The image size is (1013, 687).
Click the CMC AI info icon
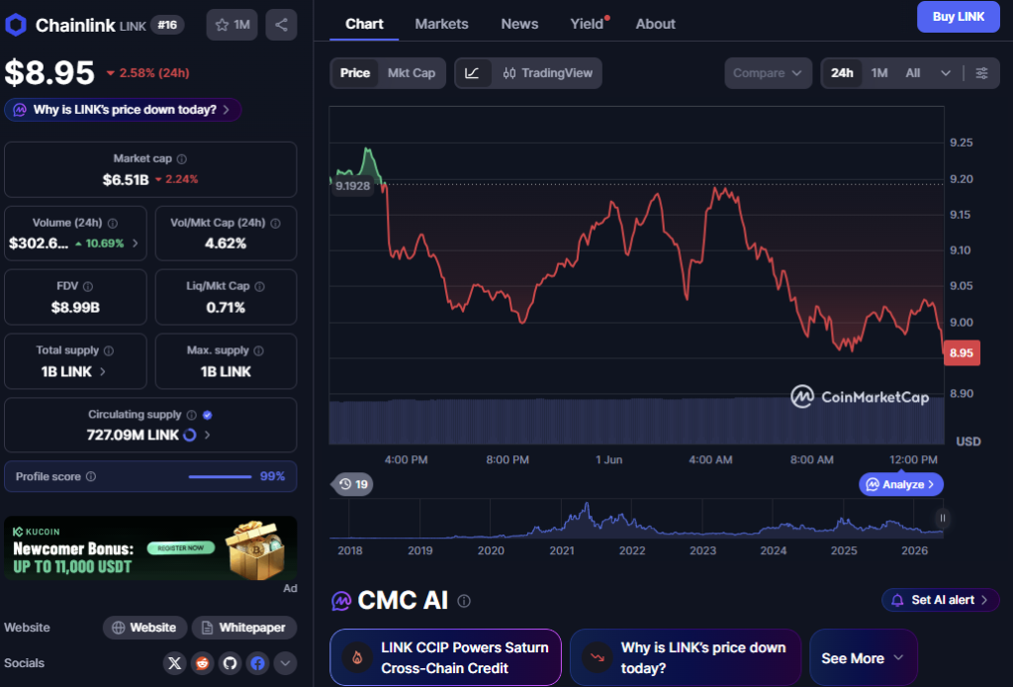click(x=464, y=601)
